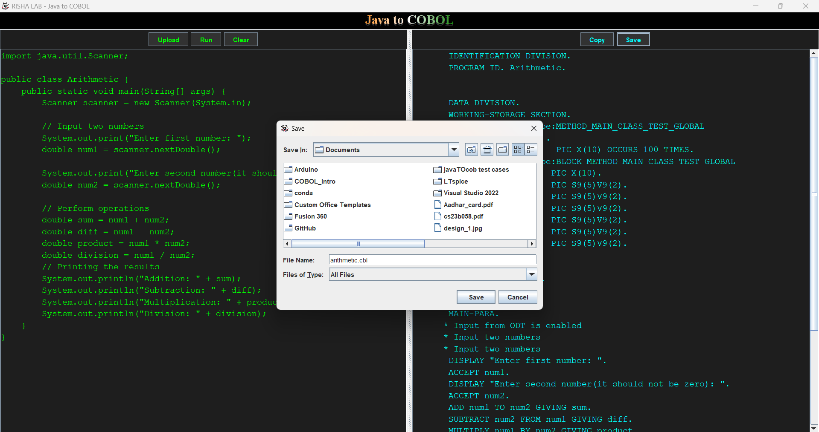Select the Fusion 360 folder
The width and height of the screenshot is (819, 432).
(x=306, y=216)
